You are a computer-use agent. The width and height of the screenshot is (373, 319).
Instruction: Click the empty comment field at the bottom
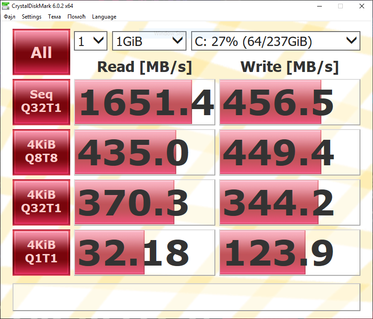pos(186,297)
